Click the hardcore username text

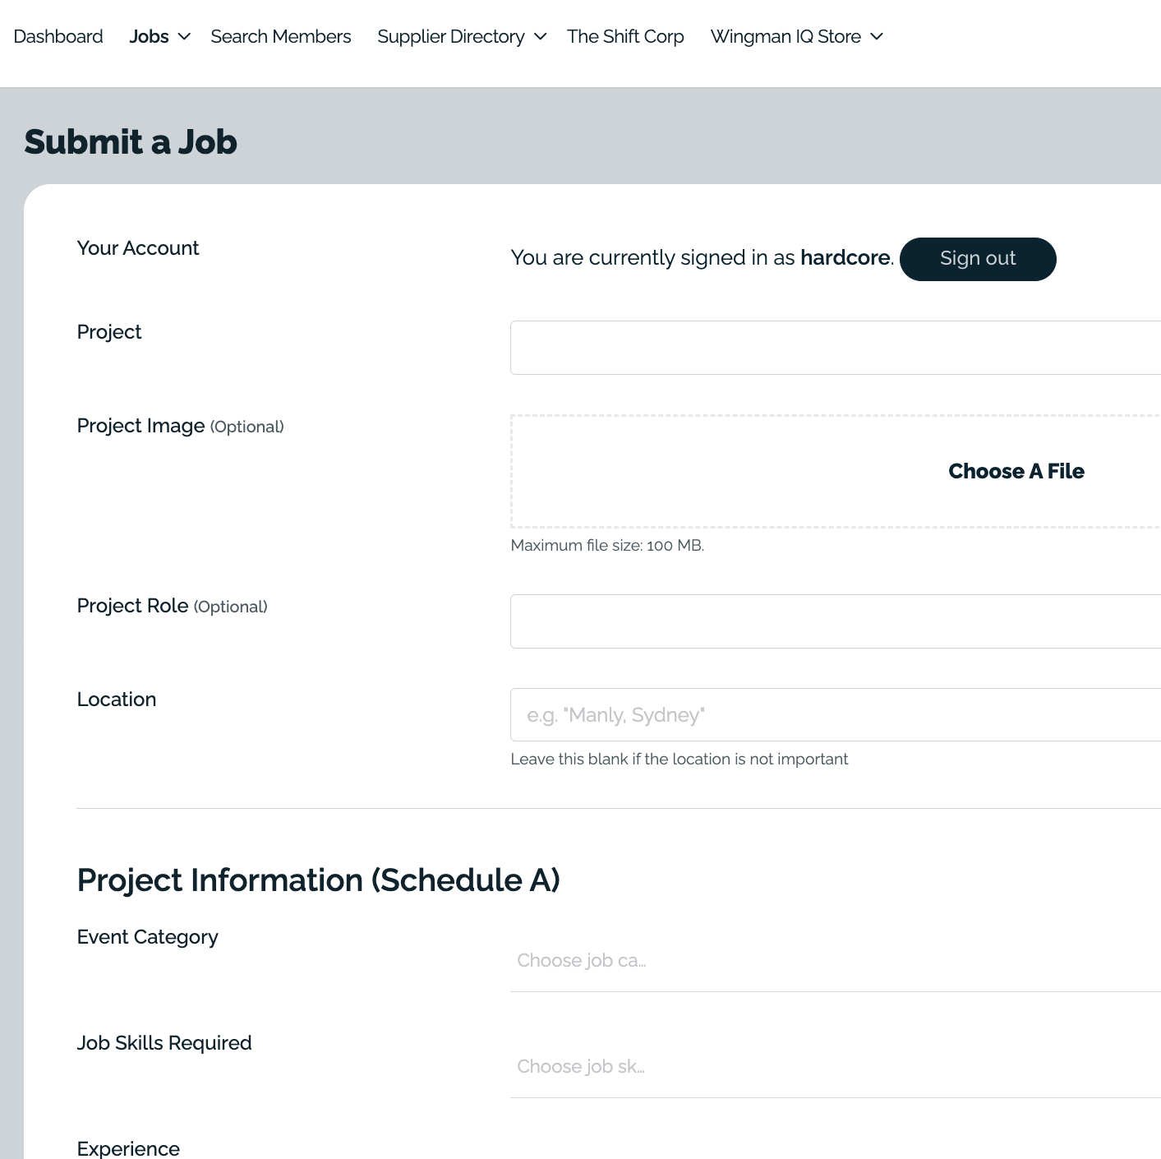845,258
